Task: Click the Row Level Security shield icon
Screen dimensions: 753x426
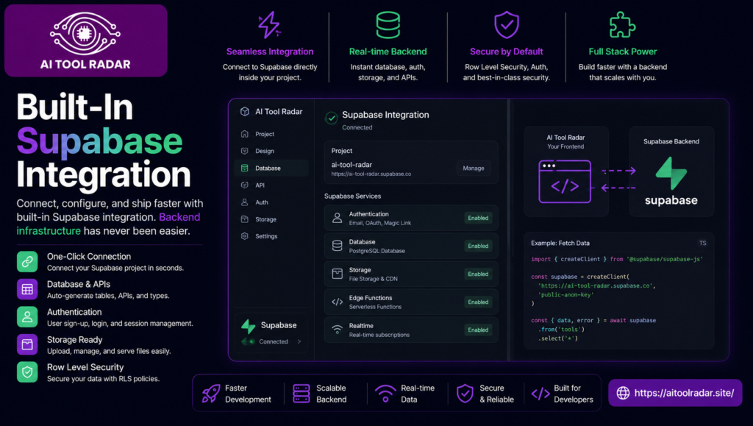Action: point(27,372)
